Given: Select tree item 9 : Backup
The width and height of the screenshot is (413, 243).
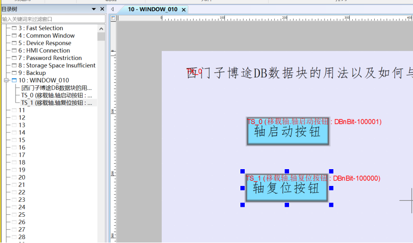Looking at the screenshot, I should [32, 73].
